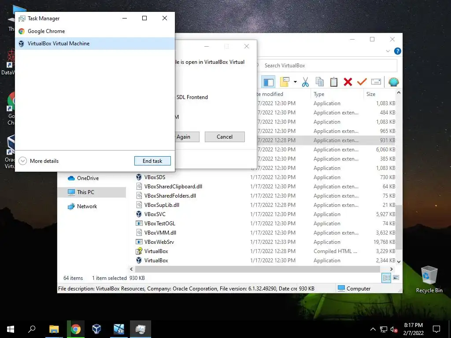Click Task Manager icon in taskbar

click(140, 329)
